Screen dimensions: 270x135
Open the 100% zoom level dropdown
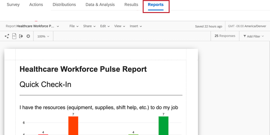[43, 36]
